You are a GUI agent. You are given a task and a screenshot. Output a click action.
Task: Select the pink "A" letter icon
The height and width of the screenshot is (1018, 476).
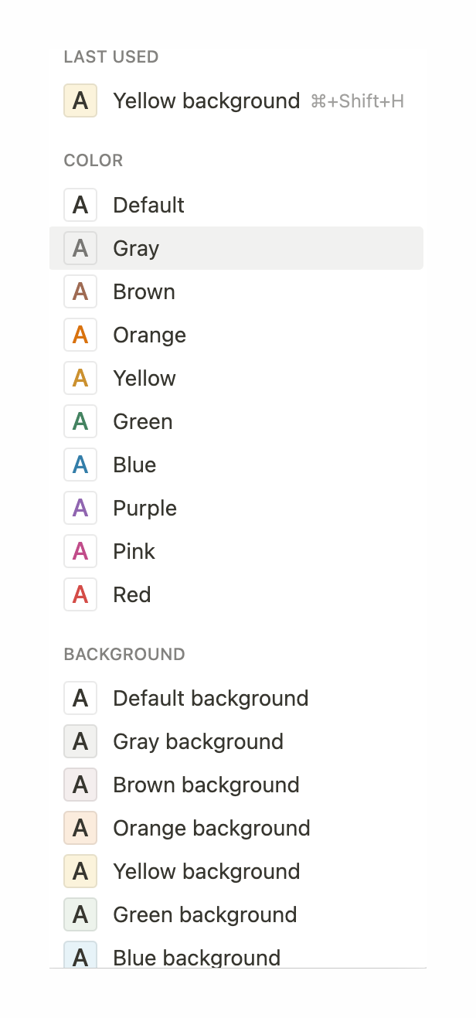80,551
